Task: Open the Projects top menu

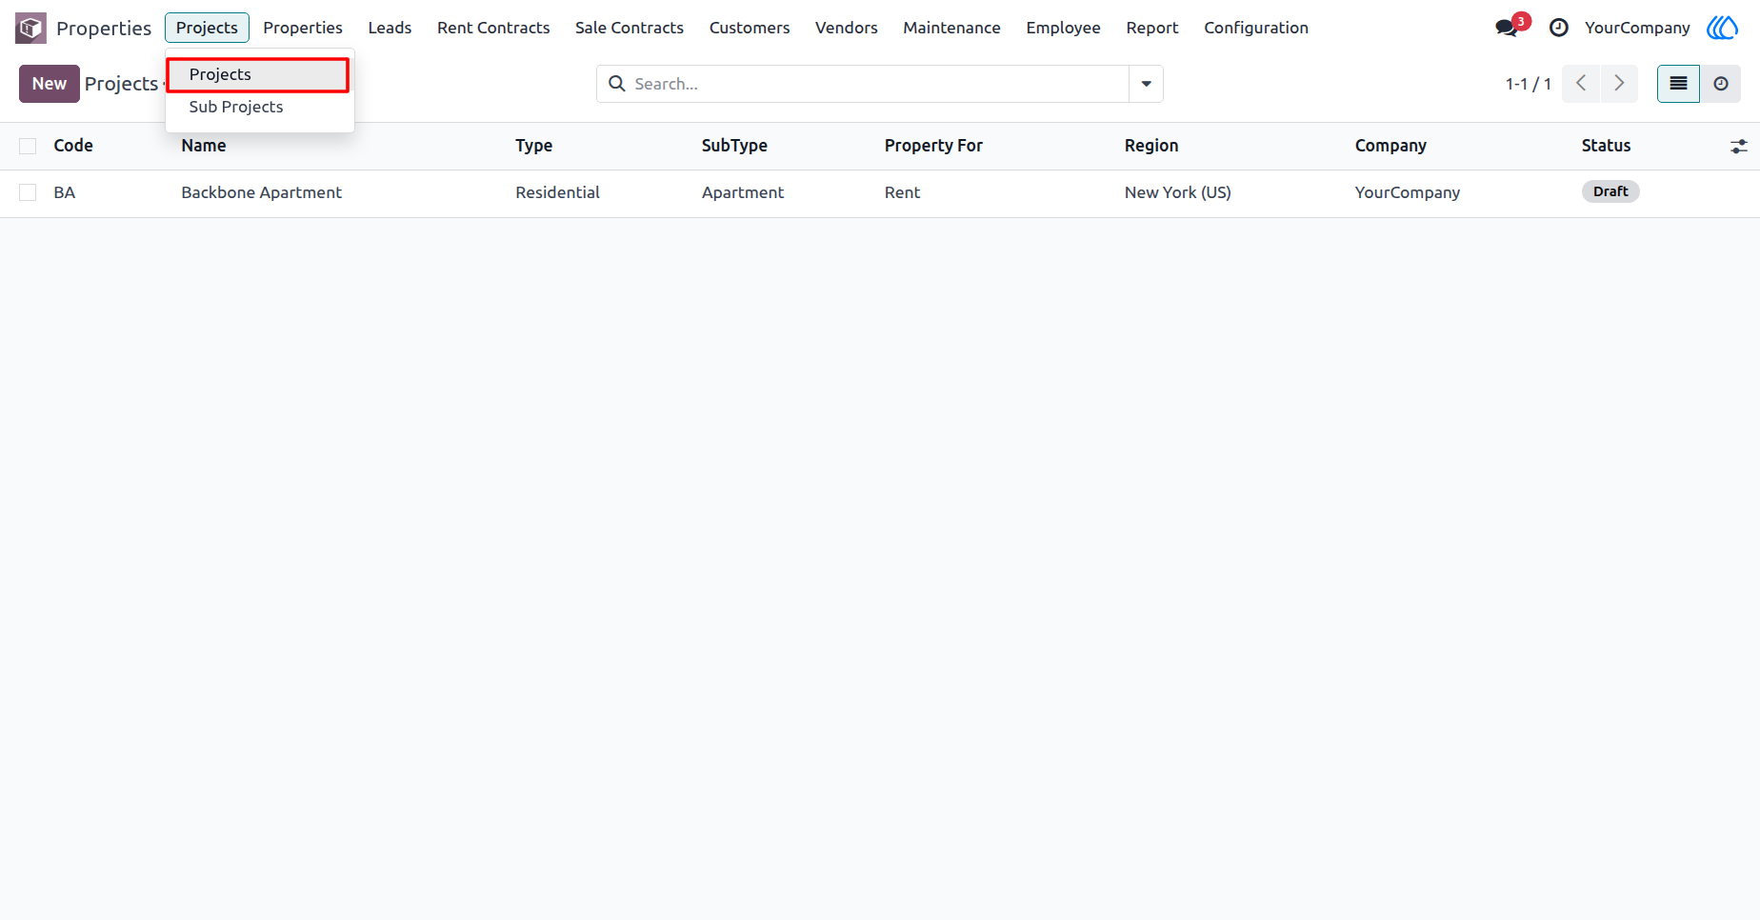Action: pos(207,28)
